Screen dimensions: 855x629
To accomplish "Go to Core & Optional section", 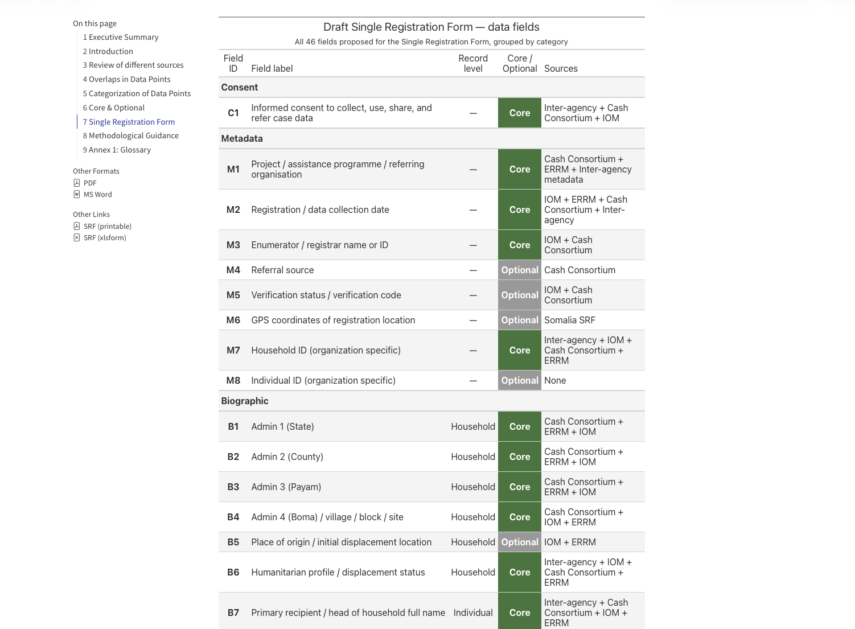I will point(114,108).
